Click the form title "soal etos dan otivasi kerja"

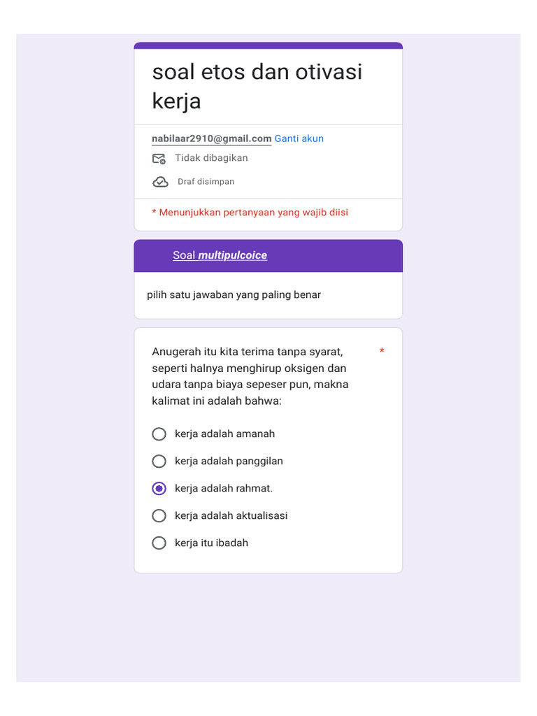coord(257,86)
